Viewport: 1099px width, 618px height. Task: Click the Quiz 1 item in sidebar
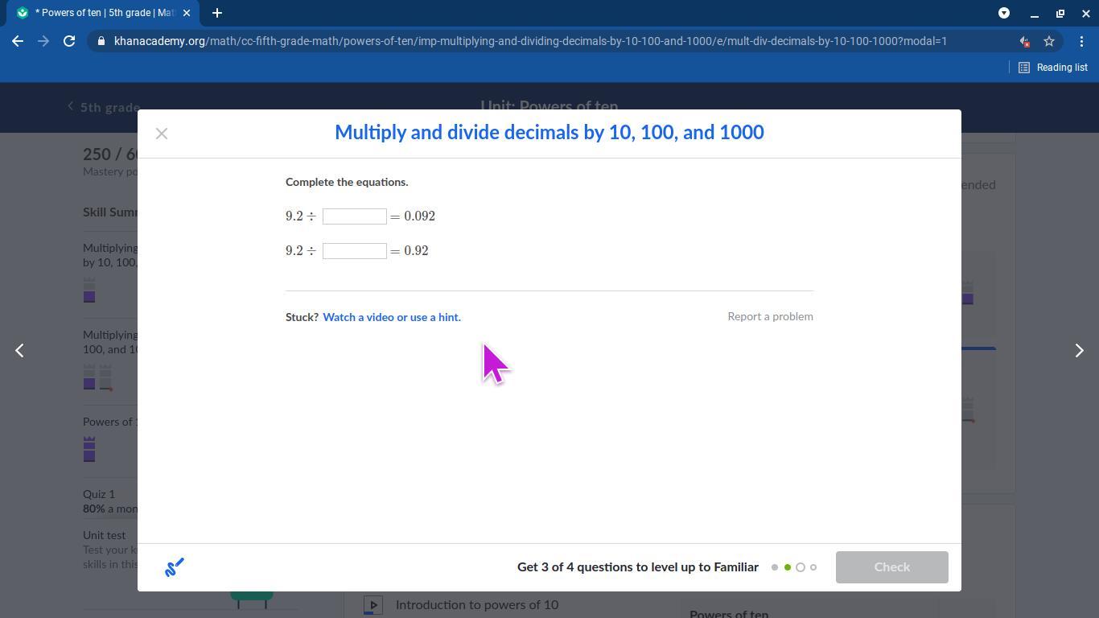(99, 494)
